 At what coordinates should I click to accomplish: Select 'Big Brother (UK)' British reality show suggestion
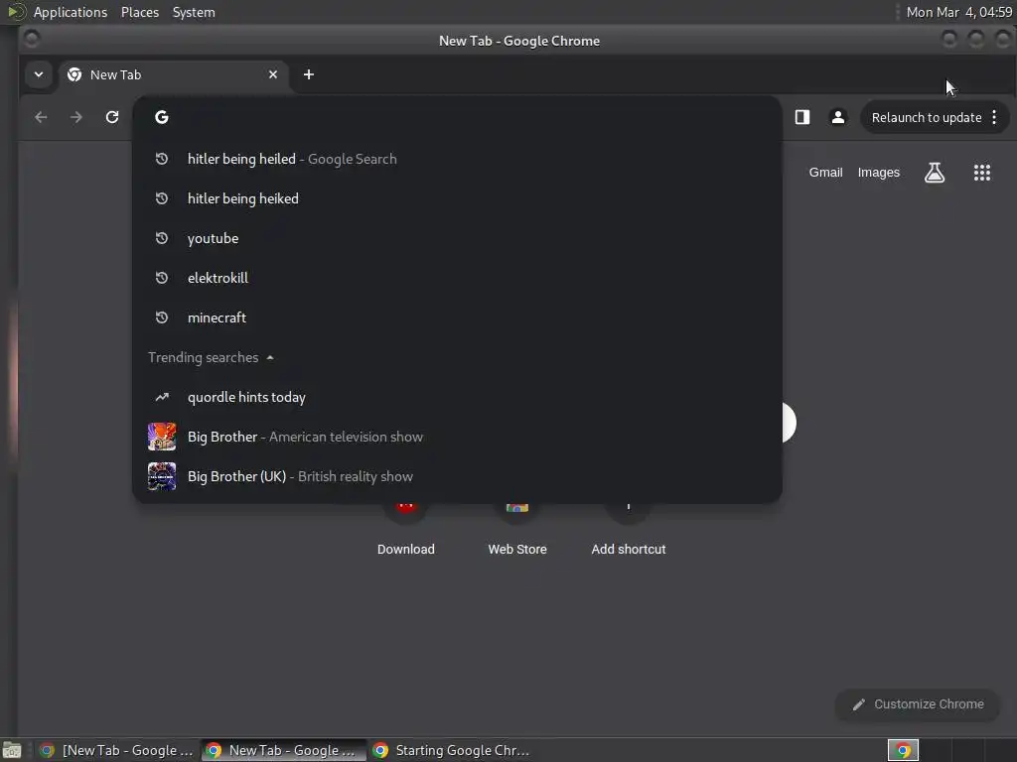pos(457,476)
